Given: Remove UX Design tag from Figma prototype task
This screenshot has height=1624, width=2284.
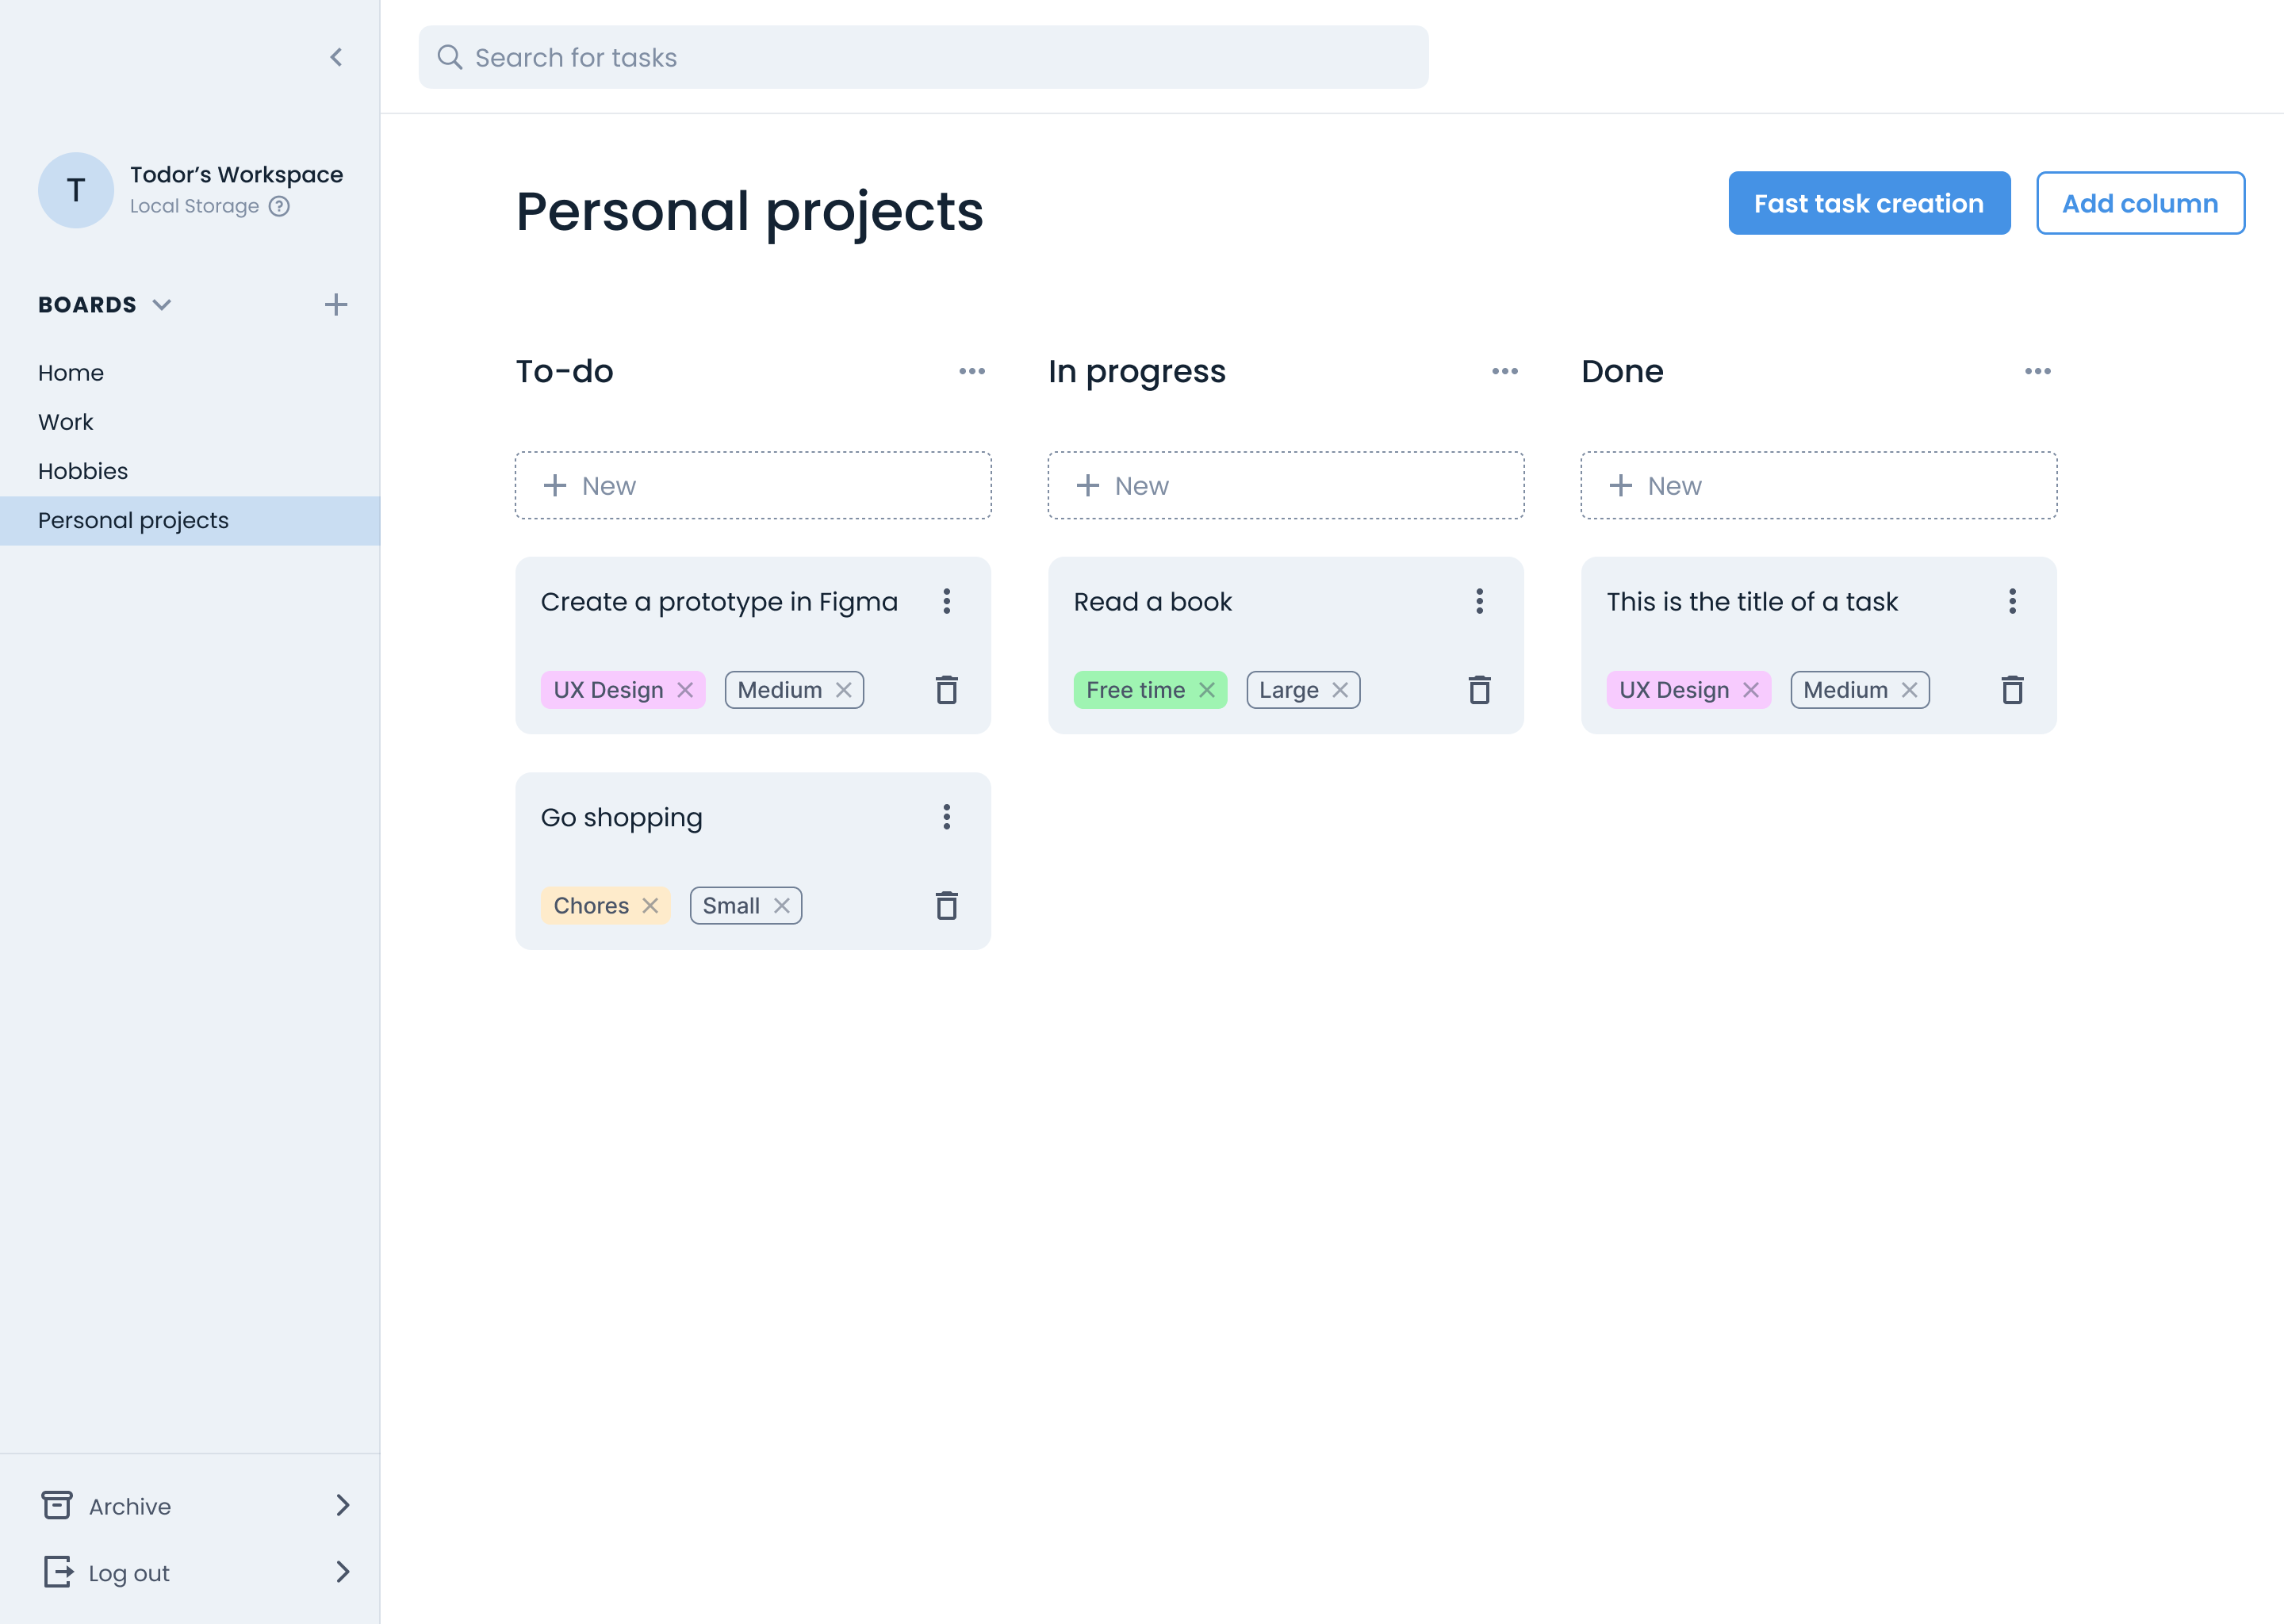Looking at the screenshot, I should coord(685,690).
